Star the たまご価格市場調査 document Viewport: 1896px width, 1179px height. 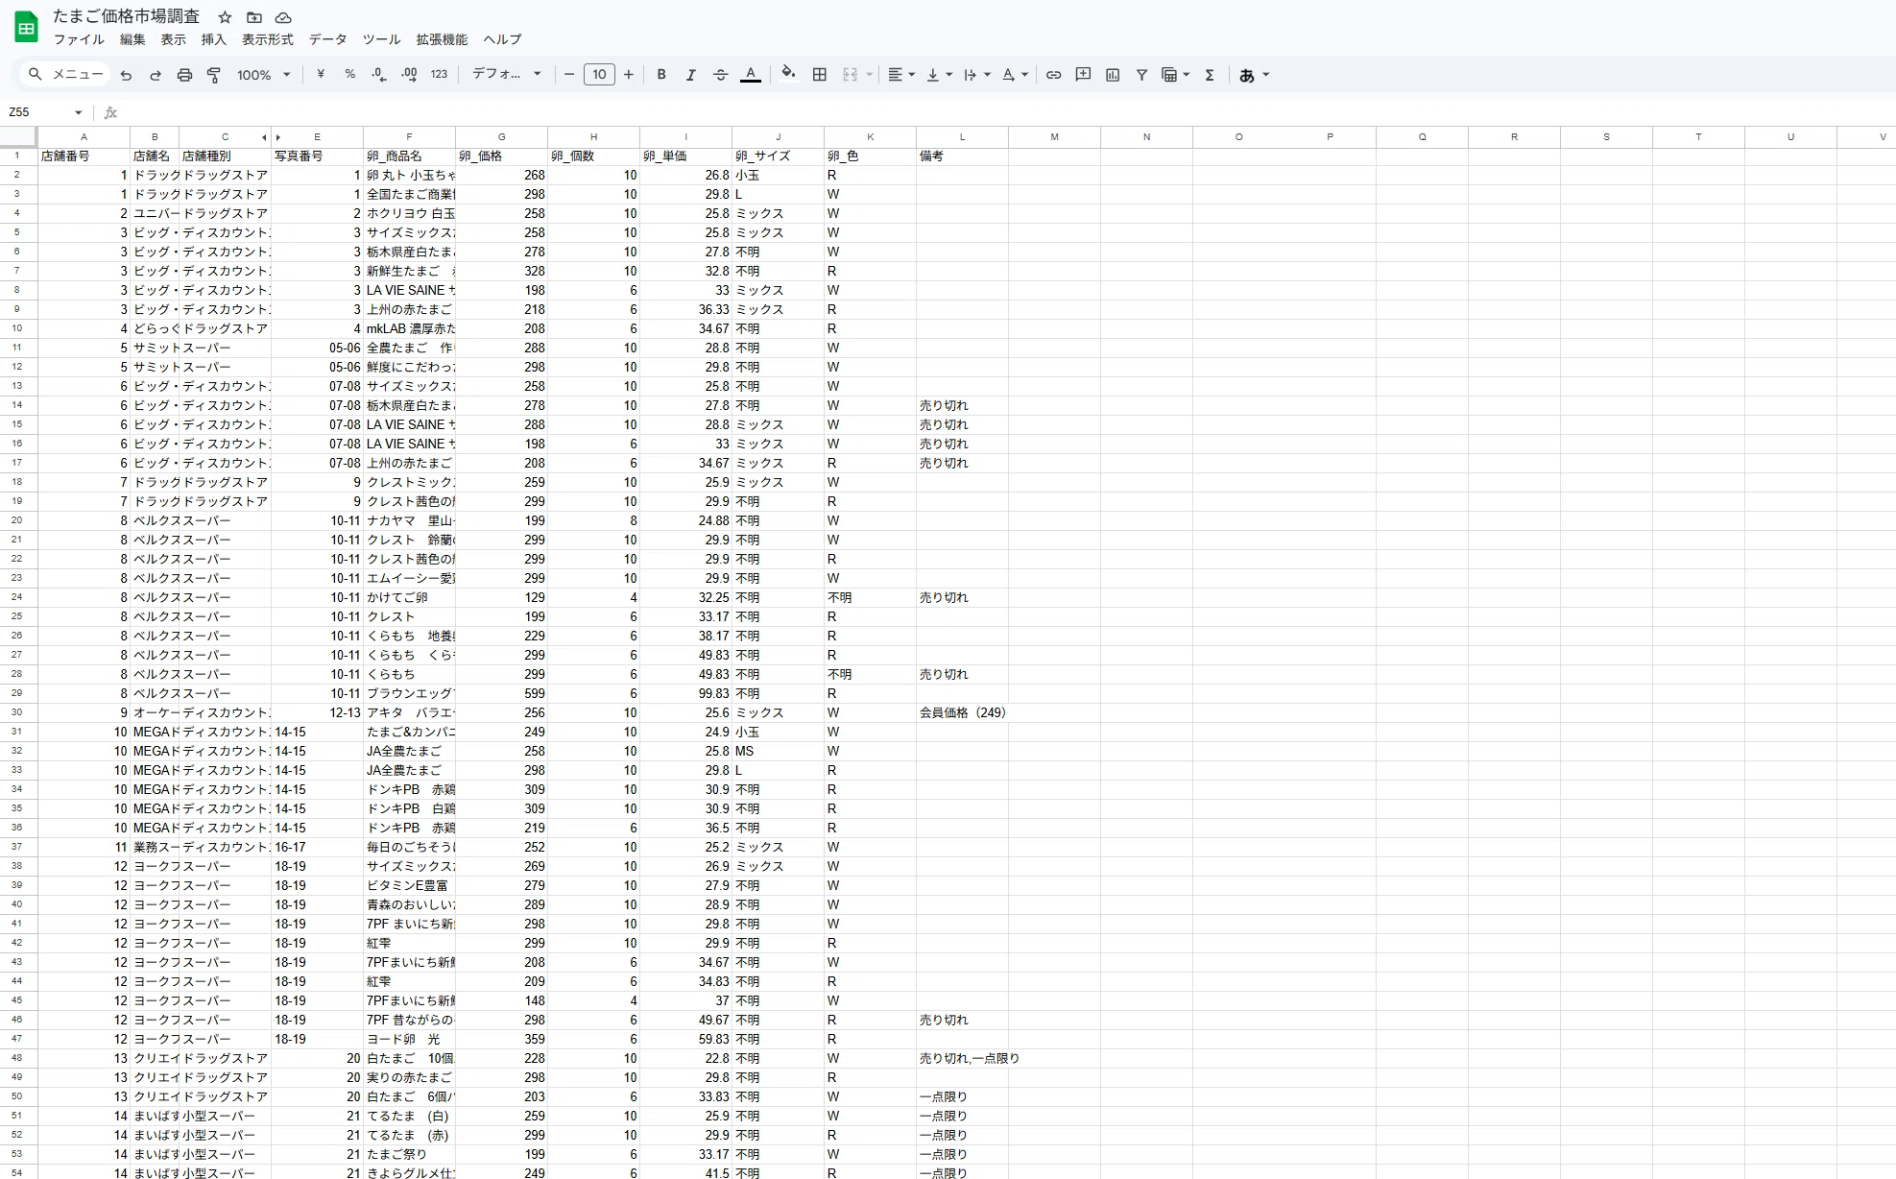pyautogui.click(x=225, y=17)
